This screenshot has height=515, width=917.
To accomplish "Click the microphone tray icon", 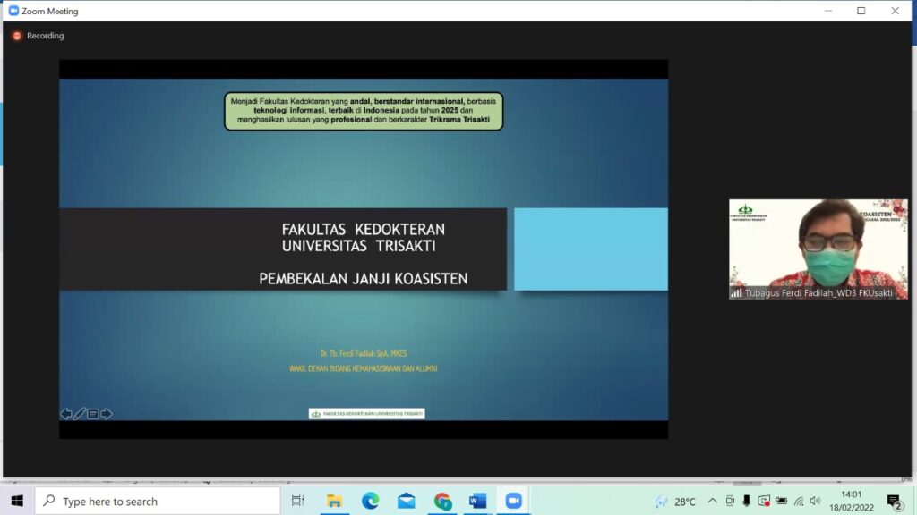I will click(746, 501).
